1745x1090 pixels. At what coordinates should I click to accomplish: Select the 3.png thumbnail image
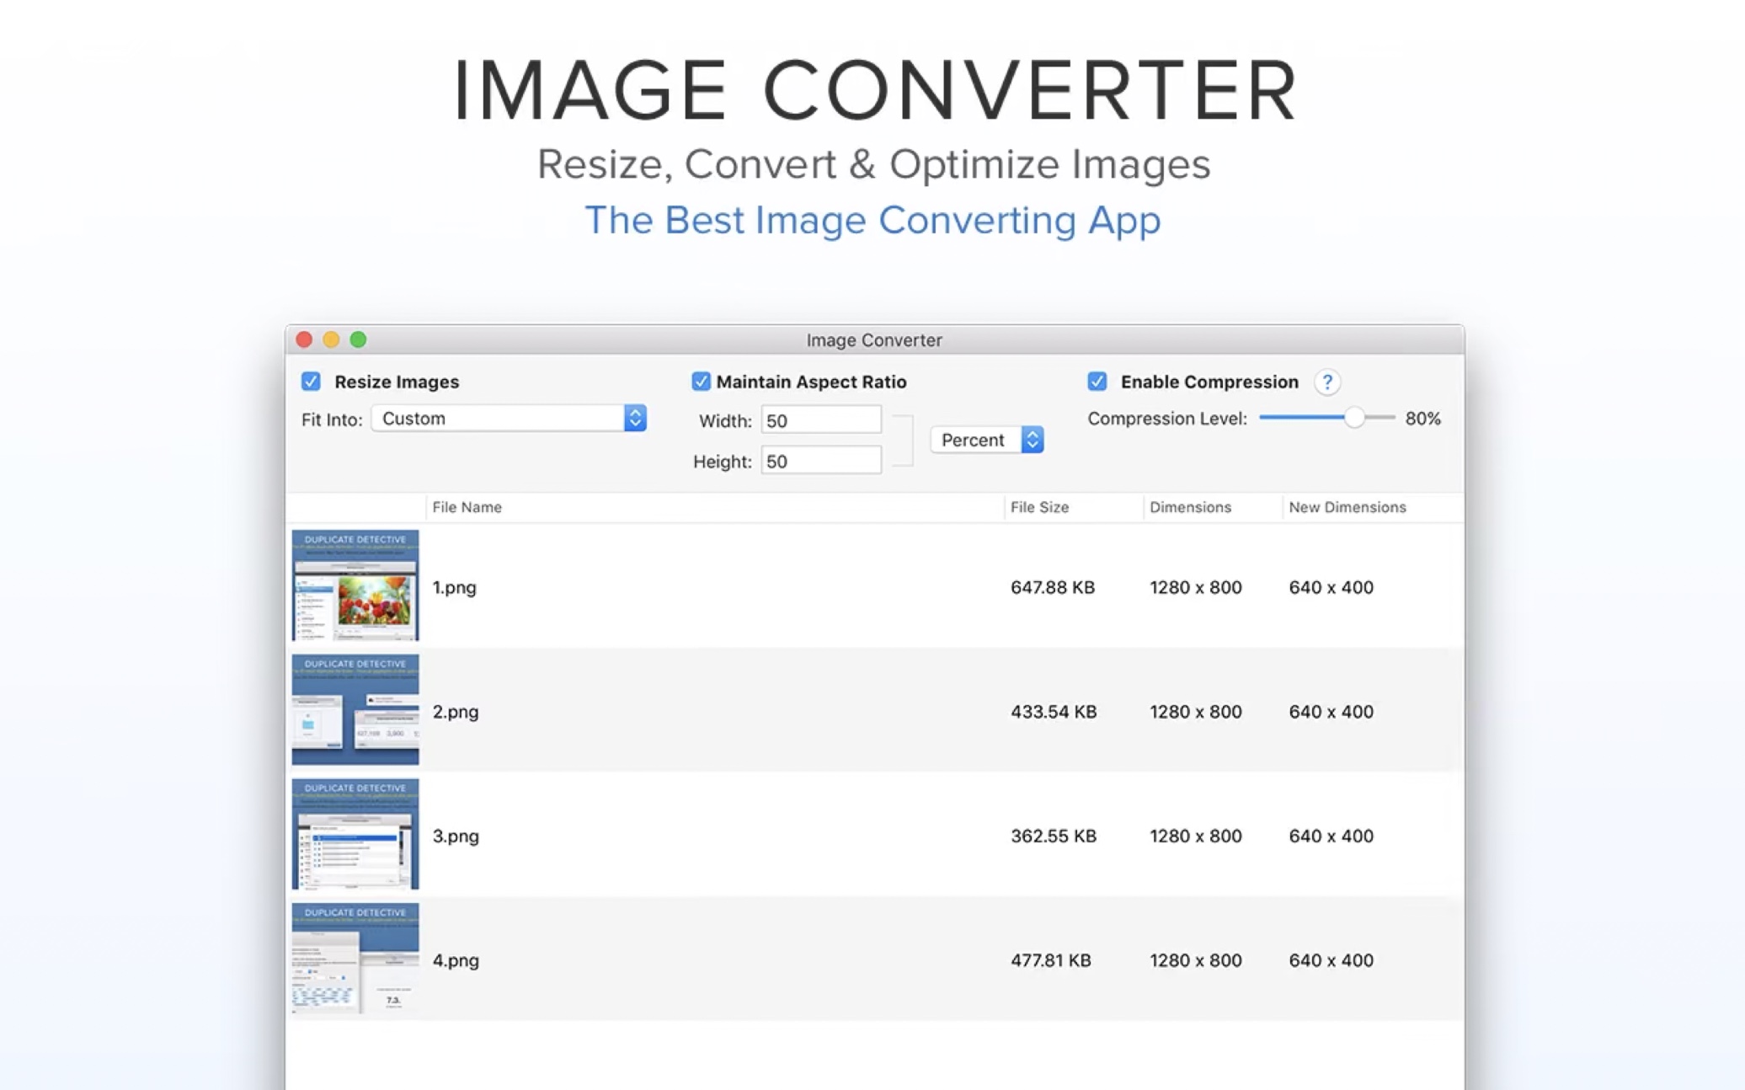click(x=355, y=834)
